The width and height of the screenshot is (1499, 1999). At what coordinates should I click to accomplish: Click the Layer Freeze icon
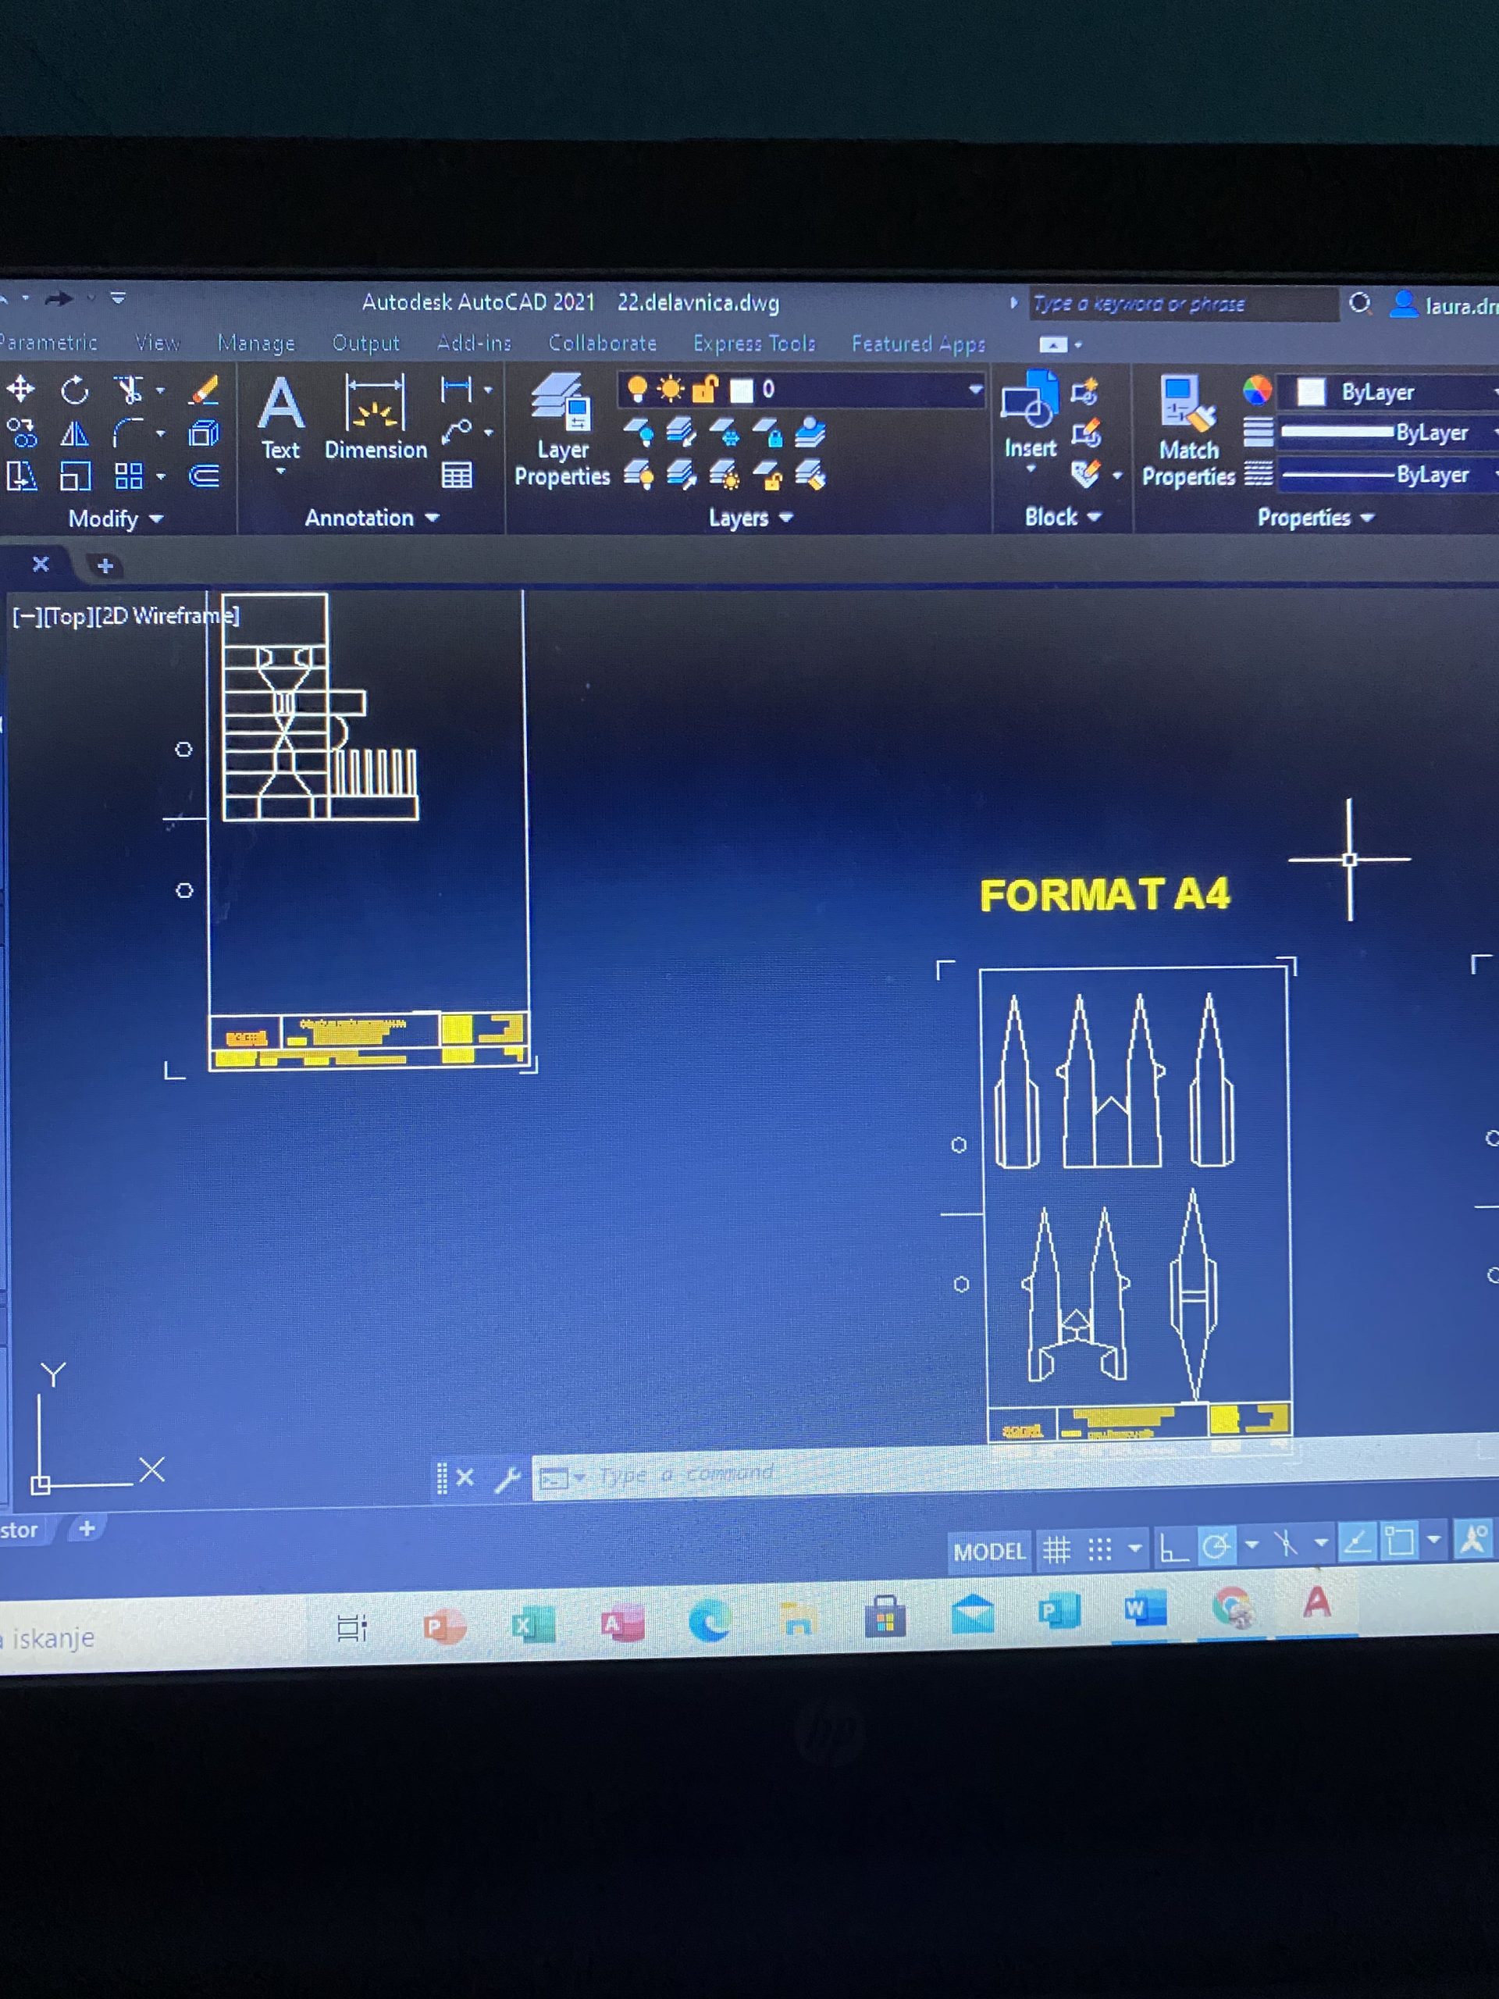click(x=725, y=432)
